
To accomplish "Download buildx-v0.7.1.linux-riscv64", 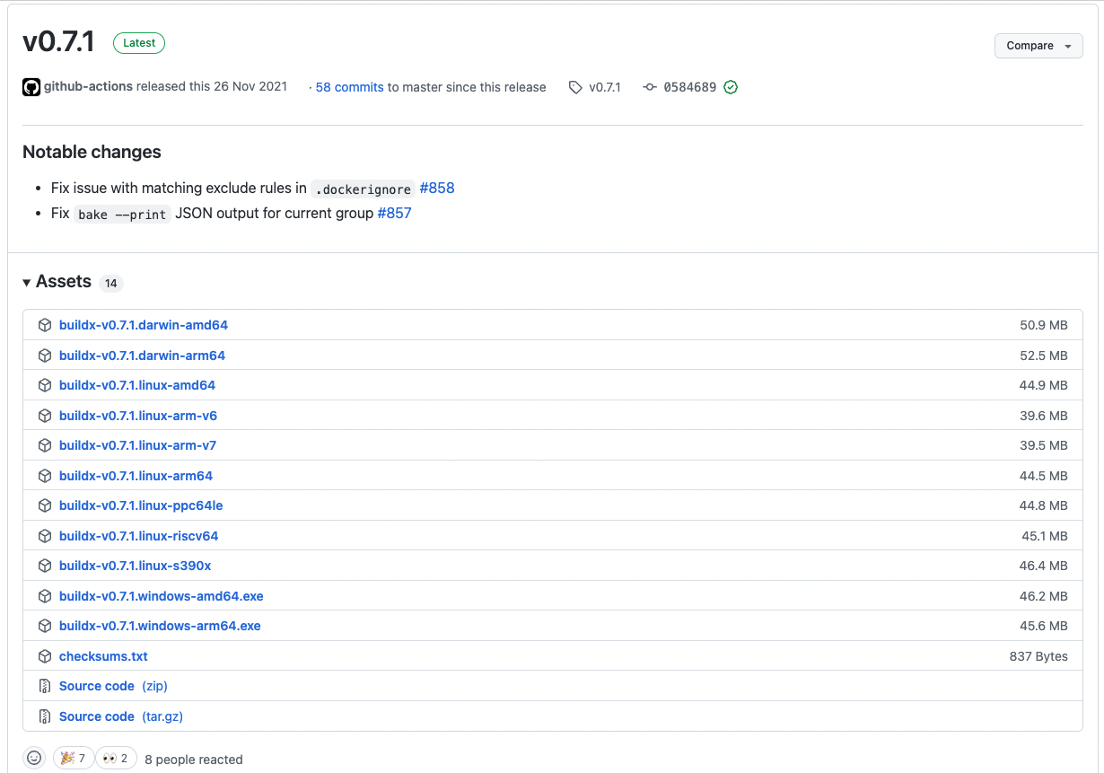I will click(x=138, y=536).
